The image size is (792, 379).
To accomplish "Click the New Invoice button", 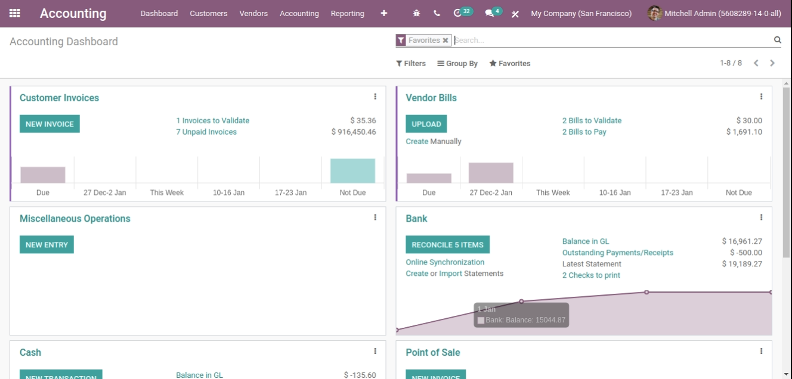I will click(49, 124).
